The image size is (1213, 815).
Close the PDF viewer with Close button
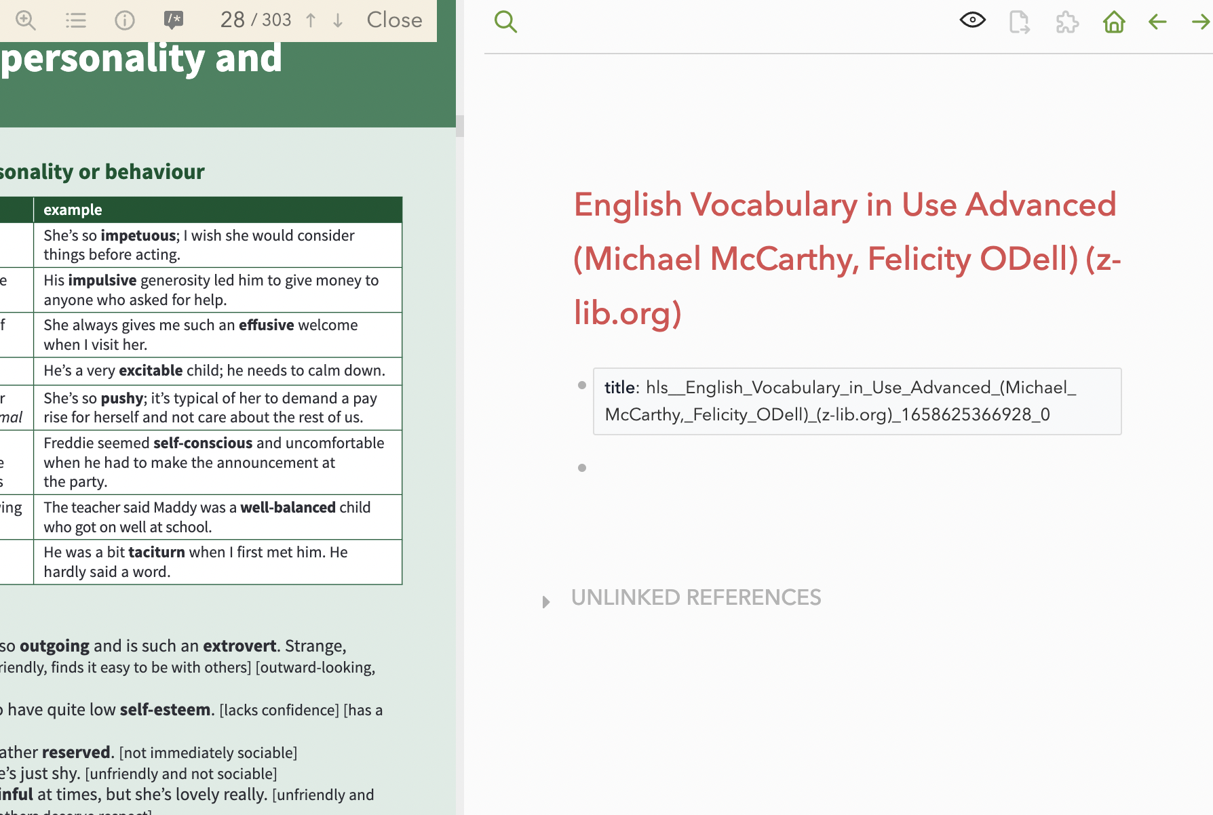(x=394, y=20)
